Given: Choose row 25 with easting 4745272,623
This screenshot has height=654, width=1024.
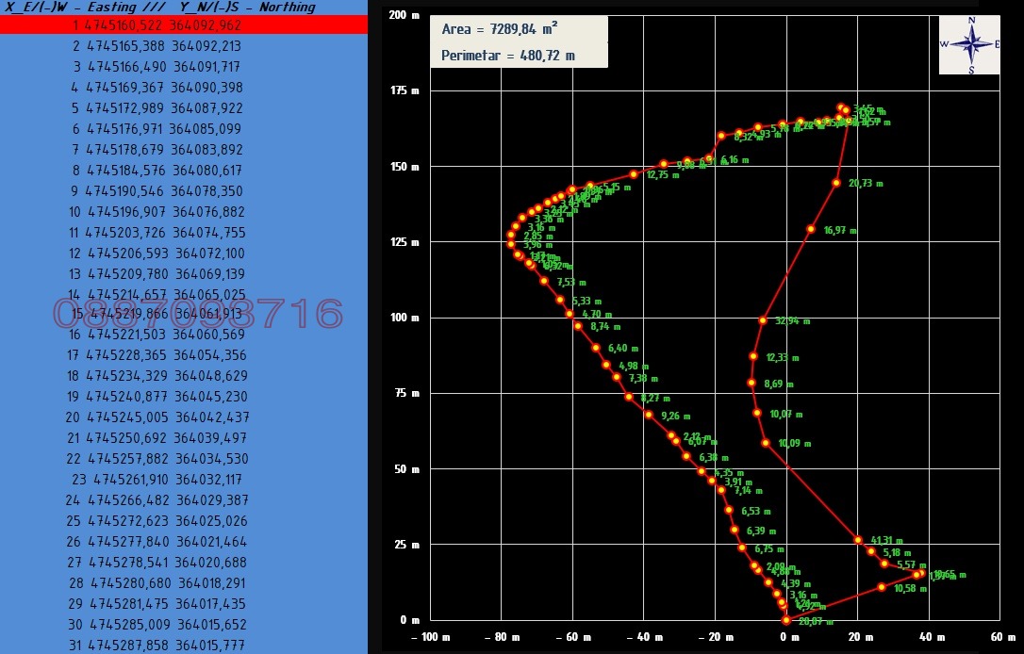Looking at the screenshot, I should coord(184,520).
